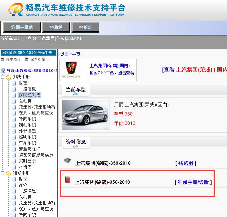
Task: Open the 外部装置 tree item
Action: click(27, 131)
